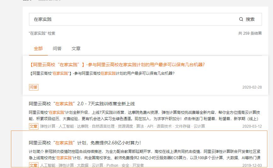Viewport: 273px width, 168px height.
Task: Select the 语音技术 tag
Action: [x=164, y=126]
